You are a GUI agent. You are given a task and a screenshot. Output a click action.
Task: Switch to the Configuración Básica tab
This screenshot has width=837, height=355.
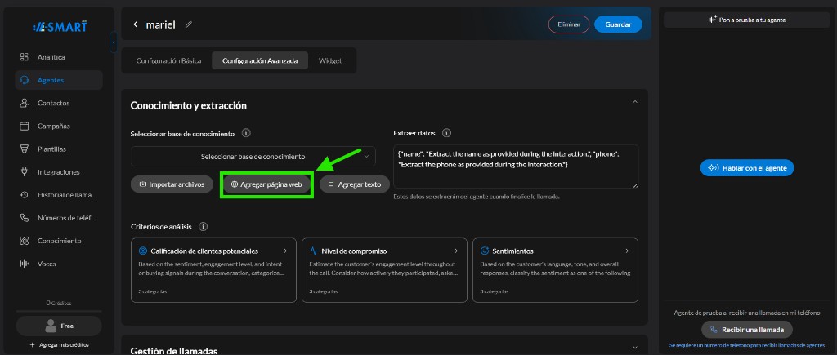point(168,60)
